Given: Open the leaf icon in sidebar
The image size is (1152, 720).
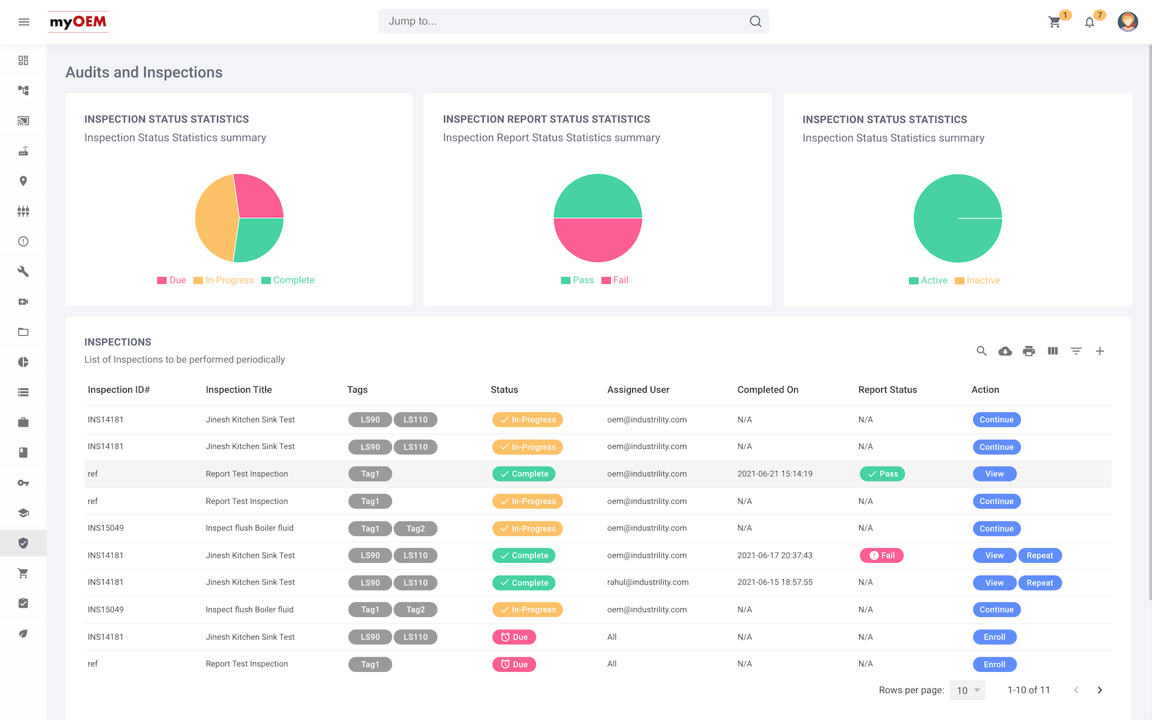Looking at the screenshot, I should tap(23, 634).
